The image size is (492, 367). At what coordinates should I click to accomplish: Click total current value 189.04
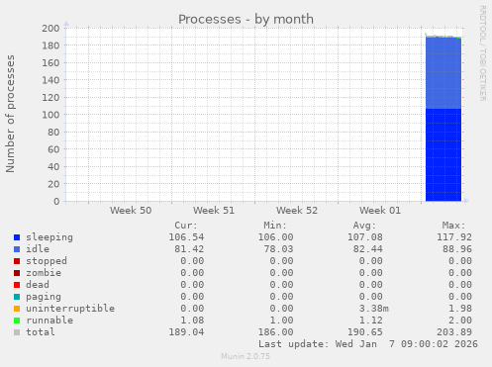tap(186, 332)
